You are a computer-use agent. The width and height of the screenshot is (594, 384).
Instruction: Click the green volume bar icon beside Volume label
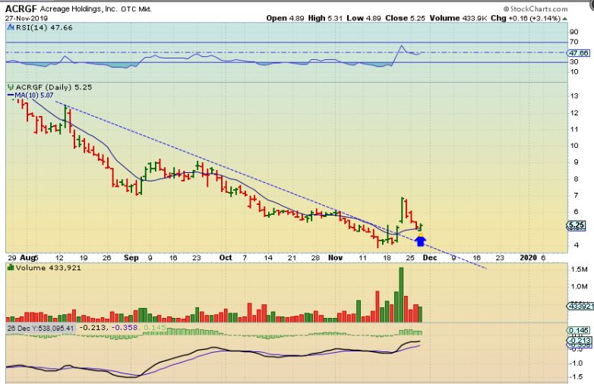[11, 267]
